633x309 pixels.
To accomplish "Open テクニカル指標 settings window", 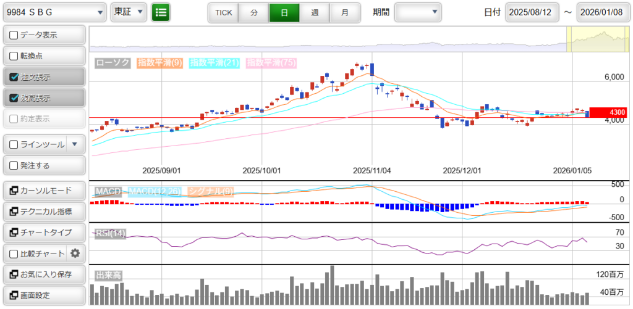I will click(x=43, y=212).
